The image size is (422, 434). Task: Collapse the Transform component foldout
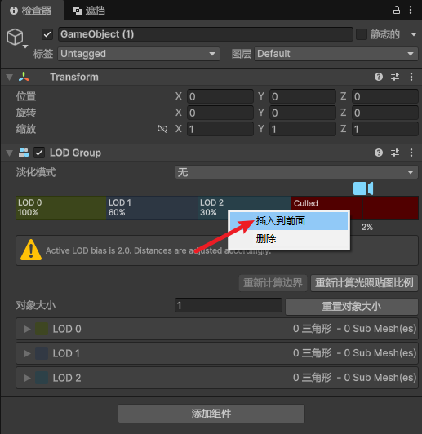(10, 77)
